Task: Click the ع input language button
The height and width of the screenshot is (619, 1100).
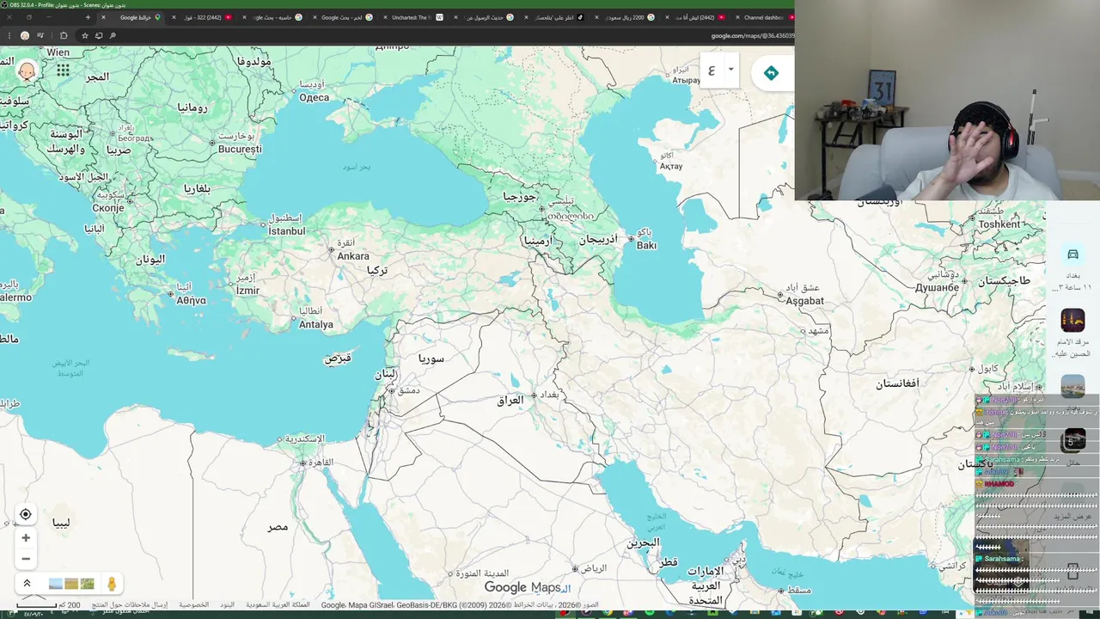Action: [x=712, y=70]
